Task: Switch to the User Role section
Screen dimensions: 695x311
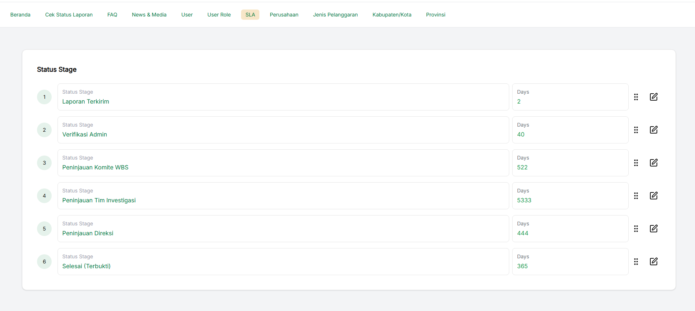Action: (219, 15)
